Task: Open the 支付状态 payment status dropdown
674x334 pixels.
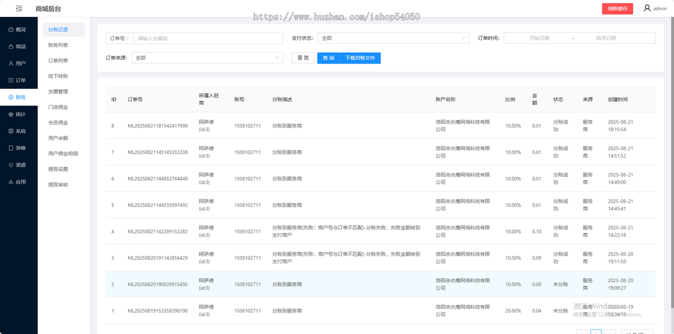Action: pos(393,38)
